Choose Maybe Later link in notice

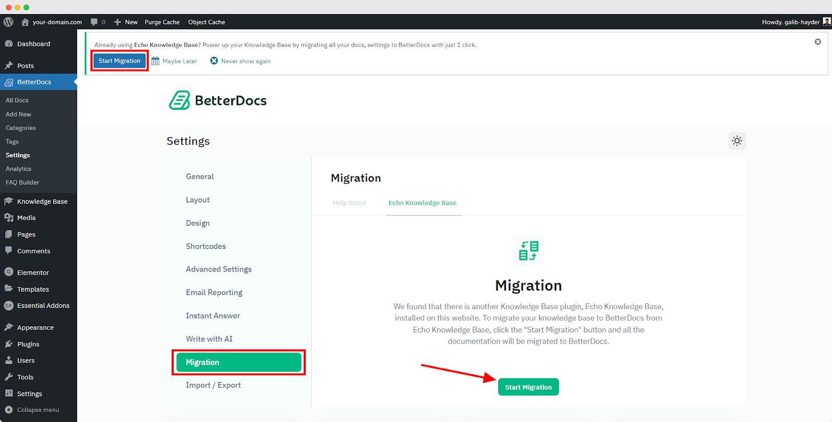(x=180, y=61)
